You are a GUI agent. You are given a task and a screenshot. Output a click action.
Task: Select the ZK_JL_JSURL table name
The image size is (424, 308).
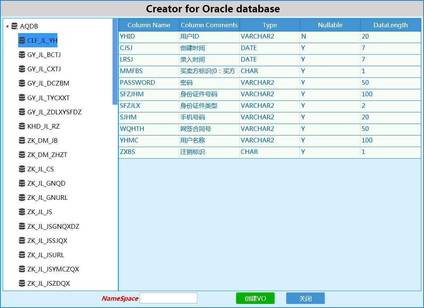(46, 255)
